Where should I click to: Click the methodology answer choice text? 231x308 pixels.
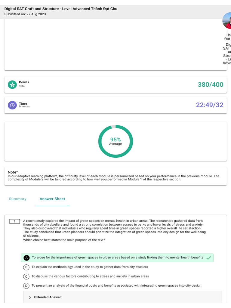(90, 267)
